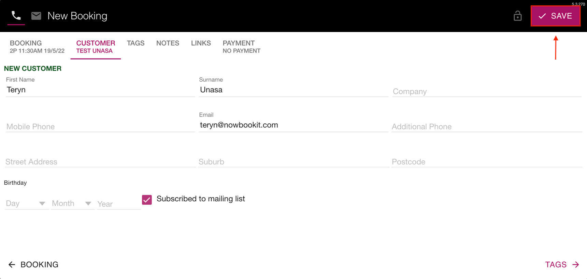The height and width of the screenshot is (279, 587).
Task: Open the Links tab
Action: [201, 43]
